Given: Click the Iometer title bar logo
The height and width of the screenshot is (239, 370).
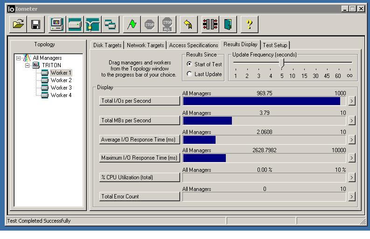Looking at the screenshot, I should [x=11, y=9].
